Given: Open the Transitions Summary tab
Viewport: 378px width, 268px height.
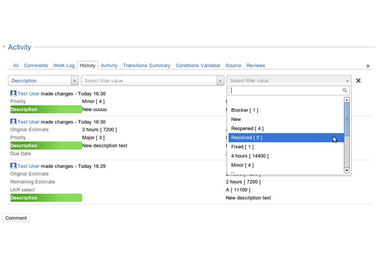Looking at the screenshot, I should (x=146, y=66).
